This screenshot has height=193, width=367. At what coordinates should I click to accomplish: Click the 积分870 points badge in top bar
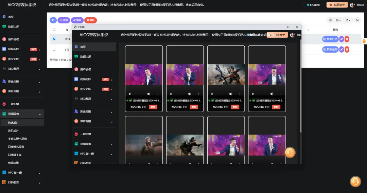313,5
